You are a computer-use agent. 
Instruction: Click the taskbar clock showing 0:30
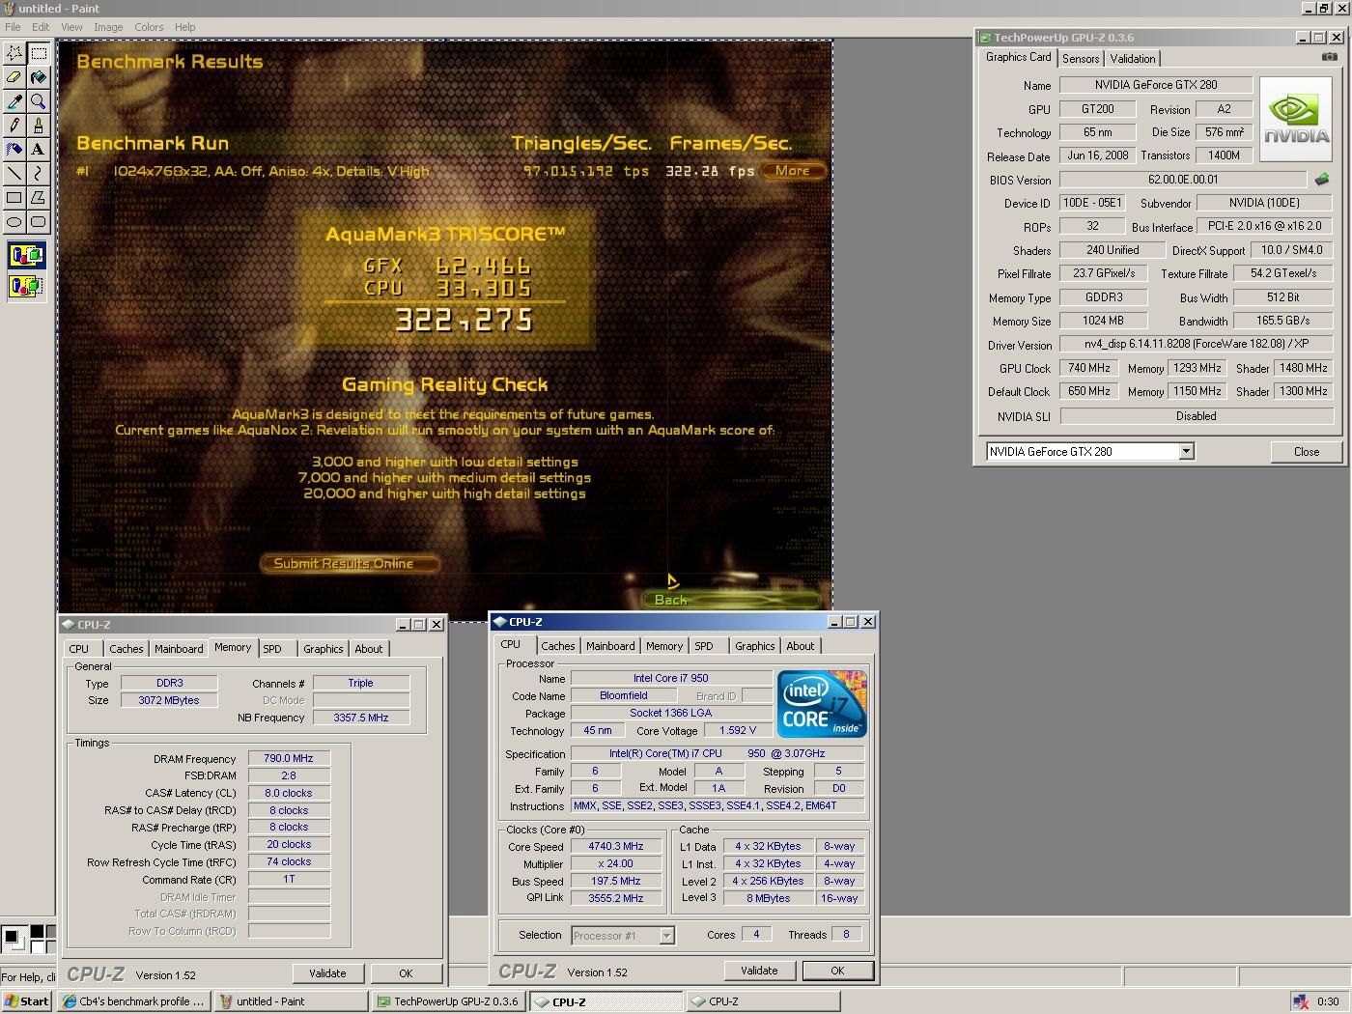(1328, 1001)
